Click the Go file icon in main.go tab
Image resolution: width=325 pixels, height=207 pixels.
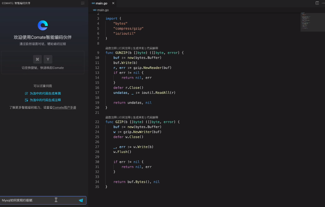pos(94,3)
